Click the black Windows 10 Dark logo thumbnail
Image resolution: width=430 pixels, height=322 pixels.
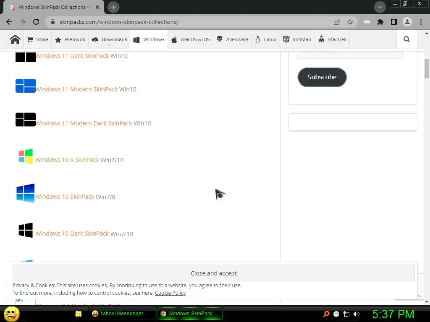coord(26,230)
